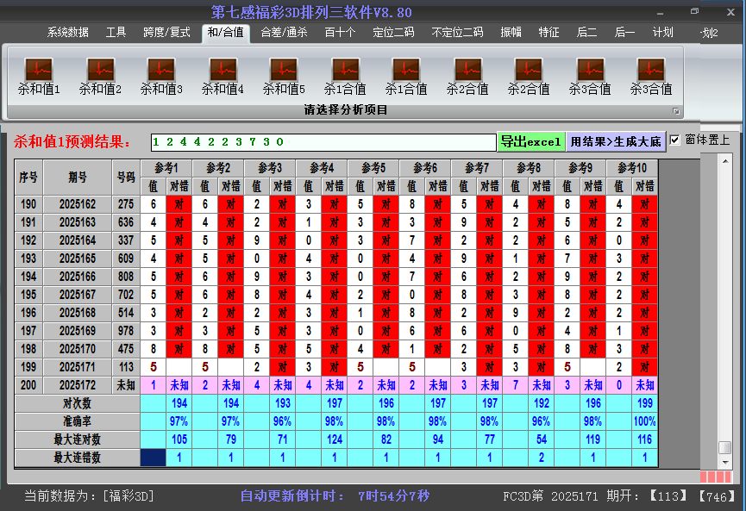The height and width of the screenshot is (511, 746).
Task: Open the 系统数据 tab
Action: point(67,33)
